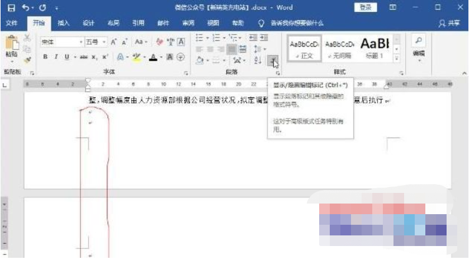Toggle show/hide paragraph marks button
469x259 pixels.
pyautogui.click(x=271, y=60)
